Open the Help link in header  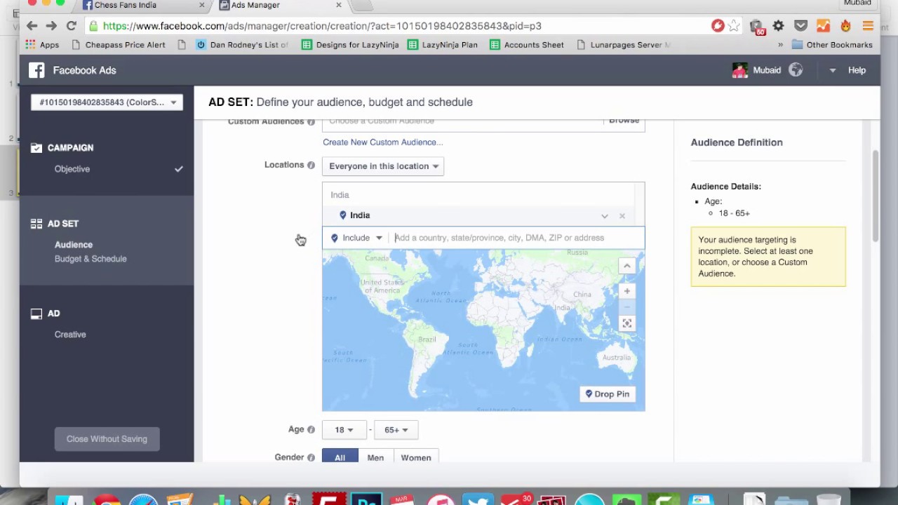coord(857,70)
